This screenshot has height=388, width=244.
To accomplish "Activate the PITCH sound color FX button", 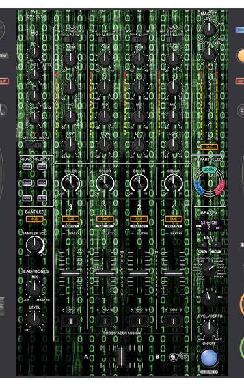I will 42,182.
